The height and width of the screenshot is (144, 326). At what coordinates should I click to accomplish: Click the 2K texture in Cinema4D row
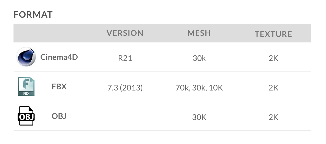click(273, 58)
